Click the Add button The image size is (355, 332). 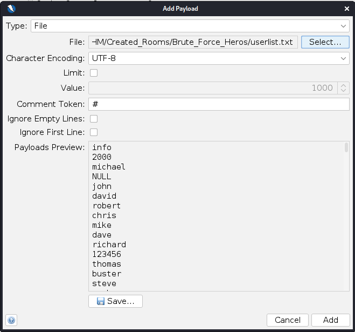(330, 320)
